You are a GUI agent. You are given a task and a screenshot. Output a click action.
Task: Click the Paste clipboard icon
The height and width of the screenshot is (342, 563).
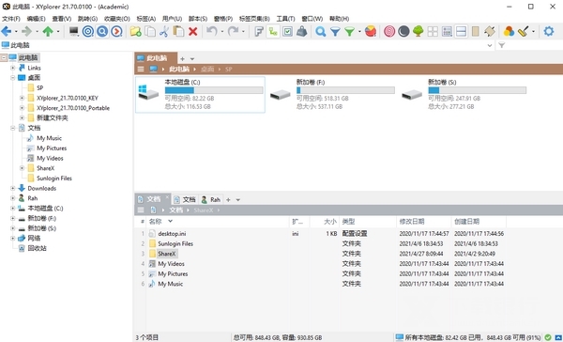(x=178, y=32)
